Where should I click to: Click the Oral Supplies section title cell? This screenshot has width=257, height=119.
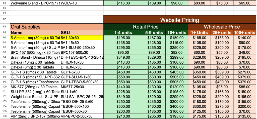(x=35, y=27)
